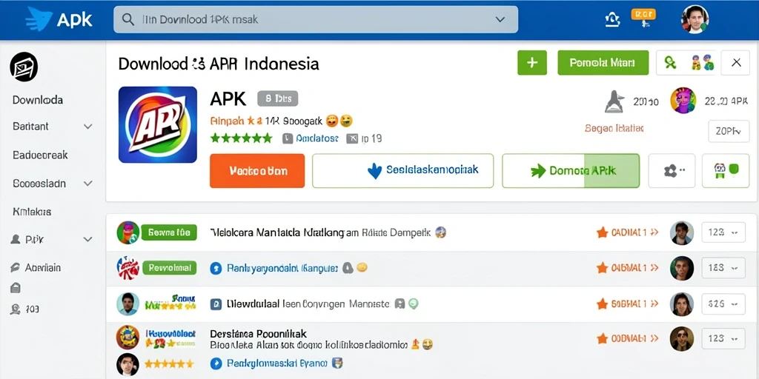The height and width of the screenshot is (379, 759).
Task: Click the Diewduiaal row title
Action: (x=308, y=304)
